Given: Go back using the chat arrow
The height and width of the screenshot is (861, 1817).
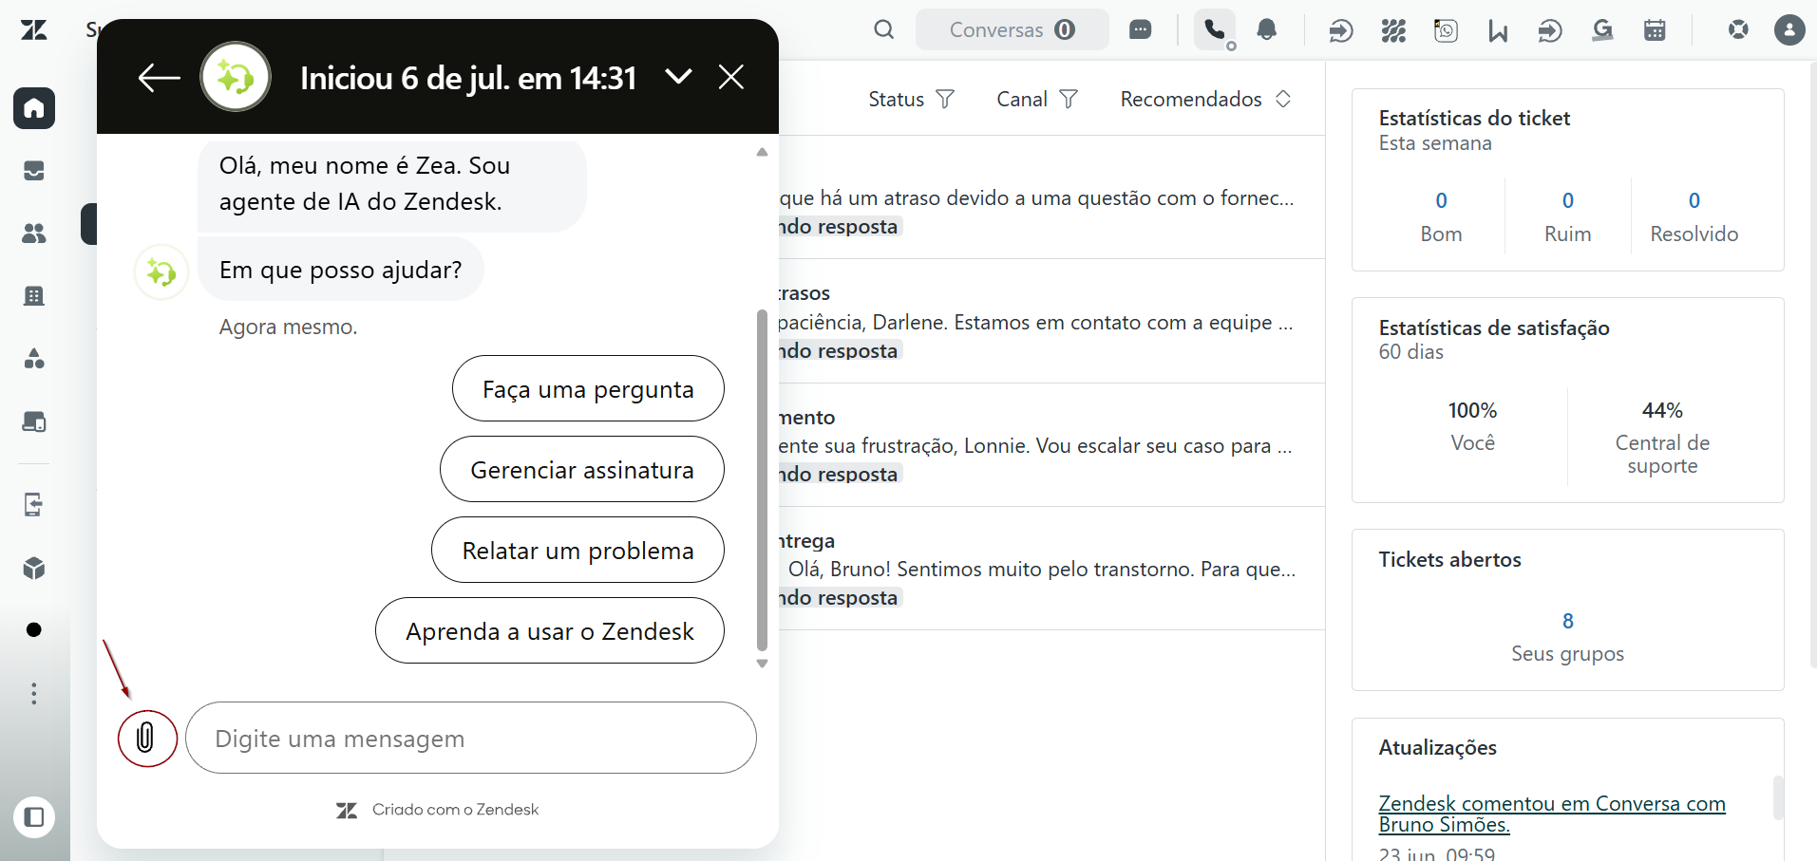Looking at the screenshot, I should pos(159,77).
